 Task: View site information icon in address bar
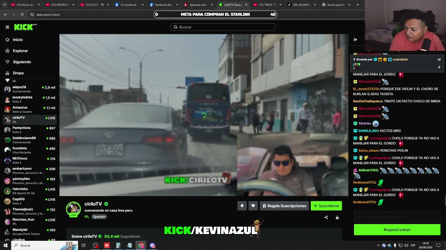(32, 15)
